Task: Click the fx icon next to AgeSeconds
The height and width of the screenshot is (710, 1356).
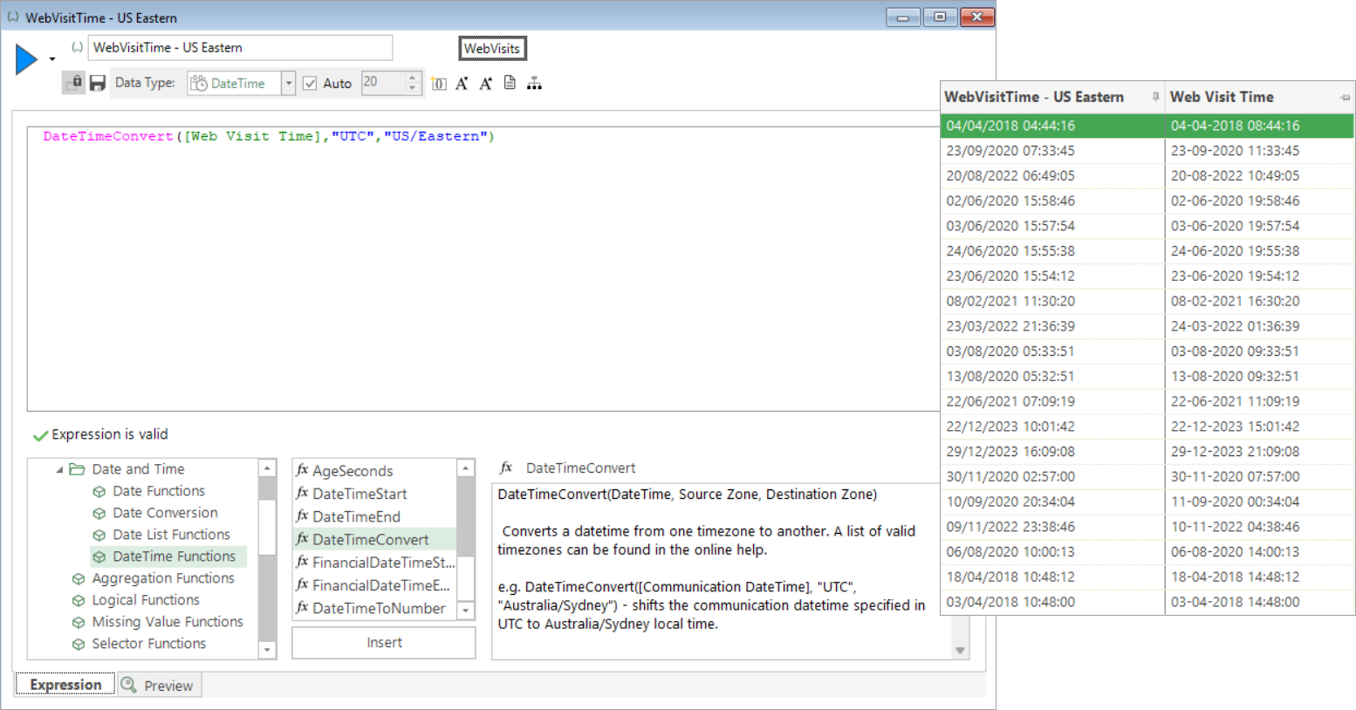Action: tap(302, 470)
